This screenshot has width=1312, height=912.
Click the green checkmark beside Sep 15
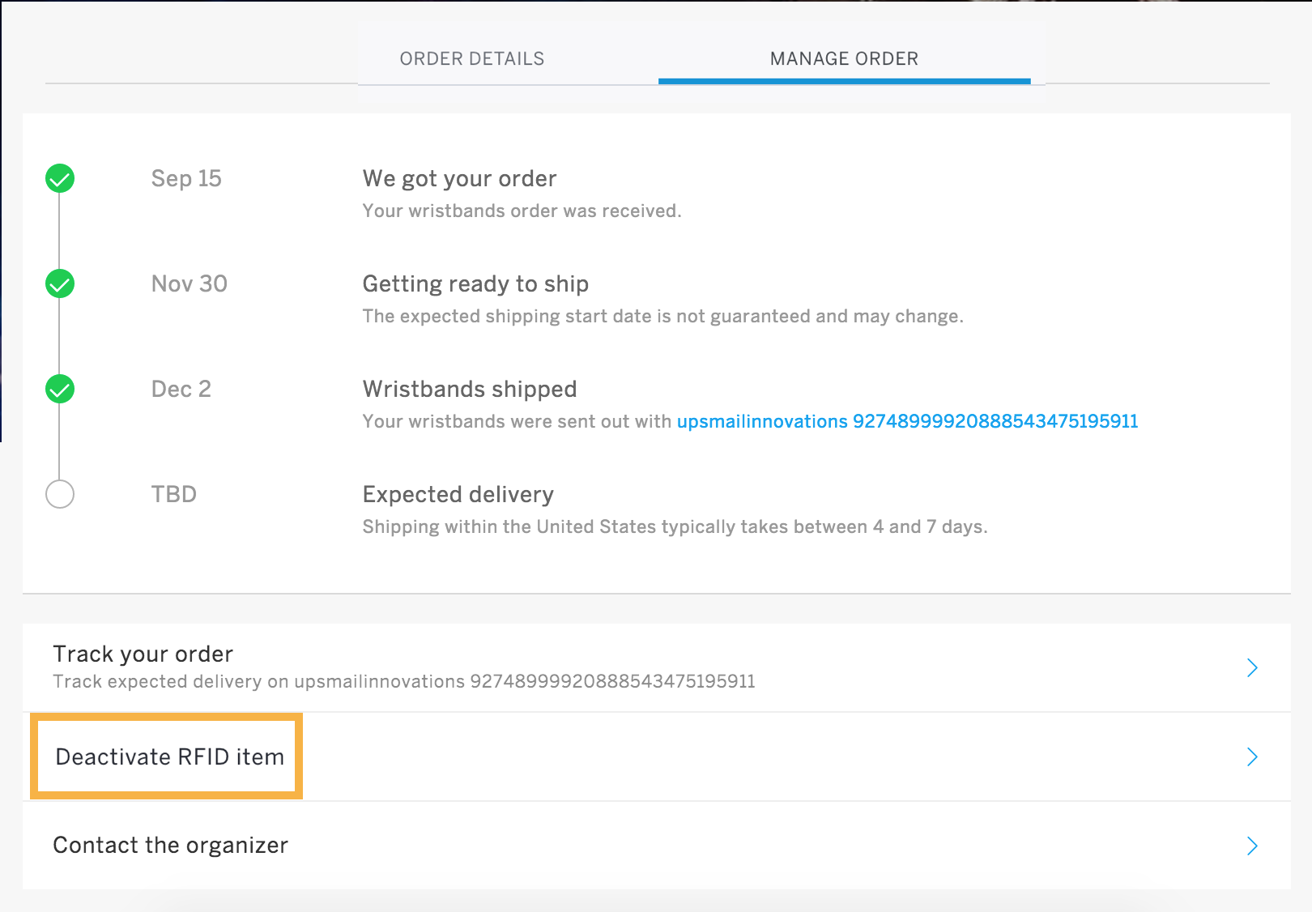[x=60, y=178]
